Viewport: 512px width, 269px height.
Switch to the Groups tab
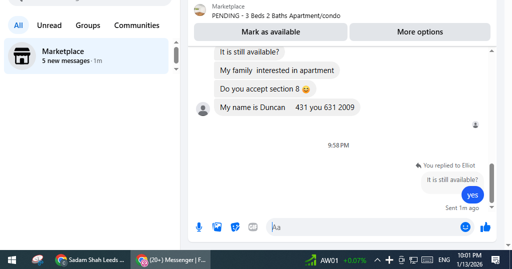pyautogui.click(x=88, y=25)
